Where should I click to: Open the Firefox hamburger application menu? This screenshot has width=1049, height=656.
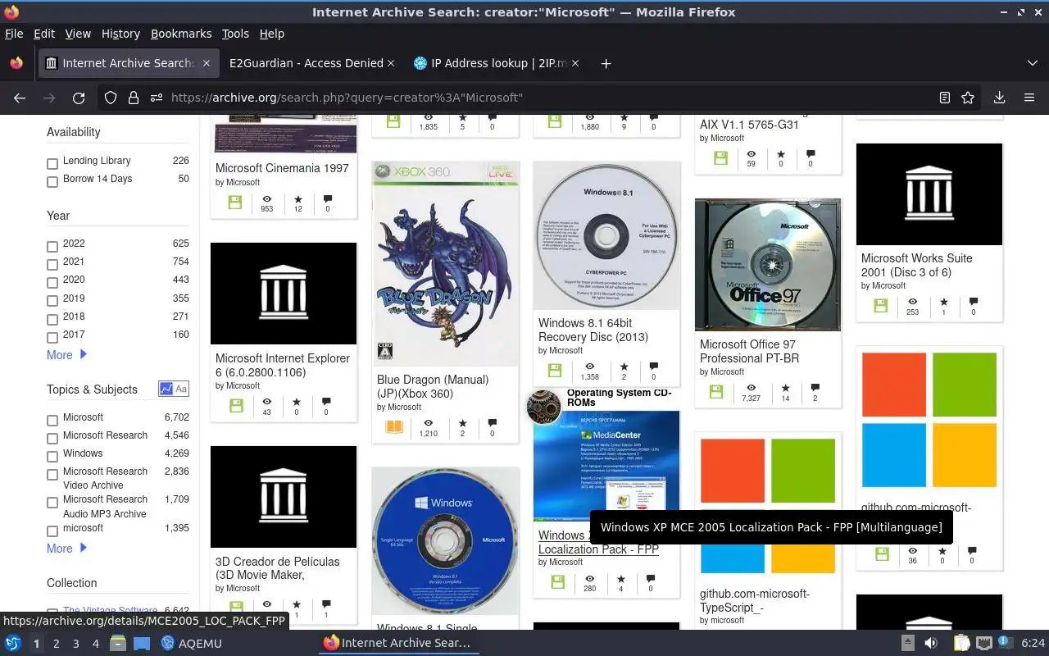tap(1029, 98)
